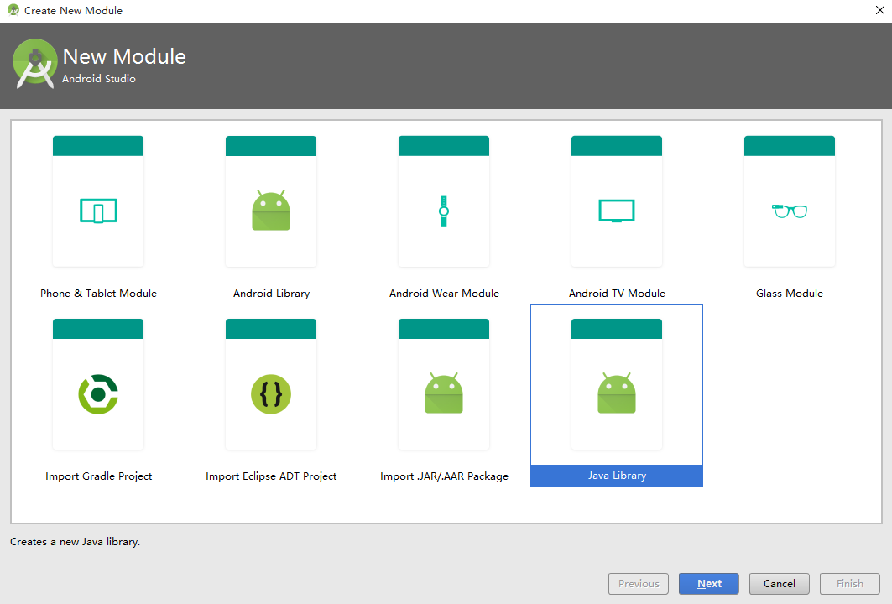
Task: Click the Import Gradle Project label
Action: [x=99, y=476]
